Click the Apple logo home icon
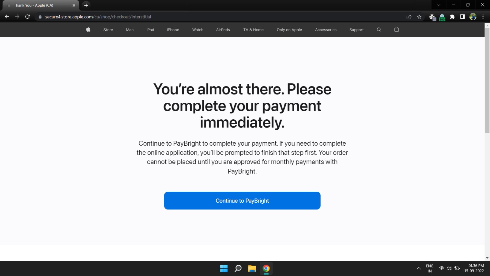The image size is (490, 276). tap(88, 29)
